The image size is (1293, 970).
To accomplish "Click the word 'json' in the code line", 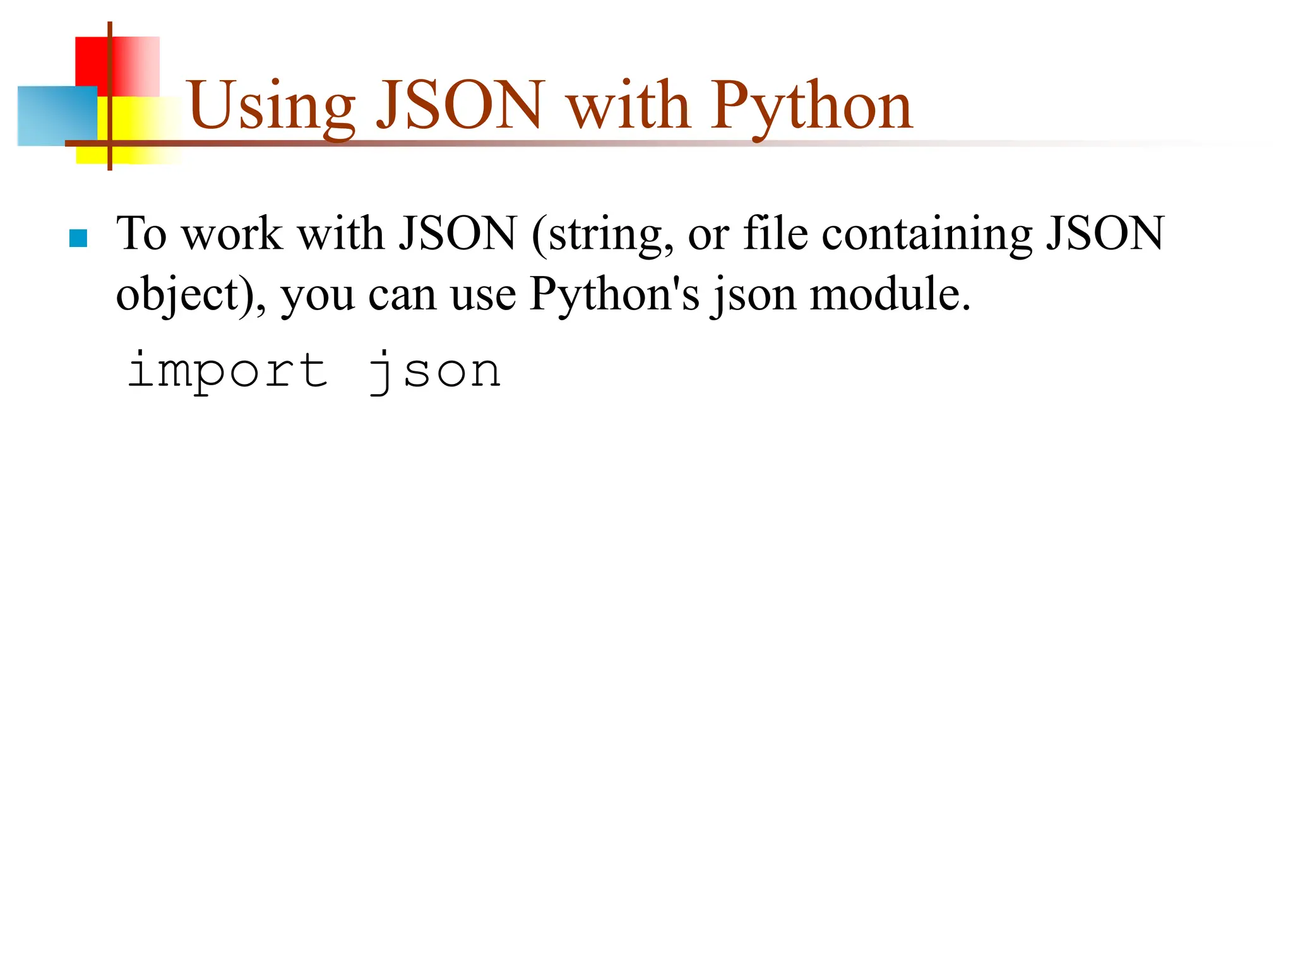I will pos(435,371).
